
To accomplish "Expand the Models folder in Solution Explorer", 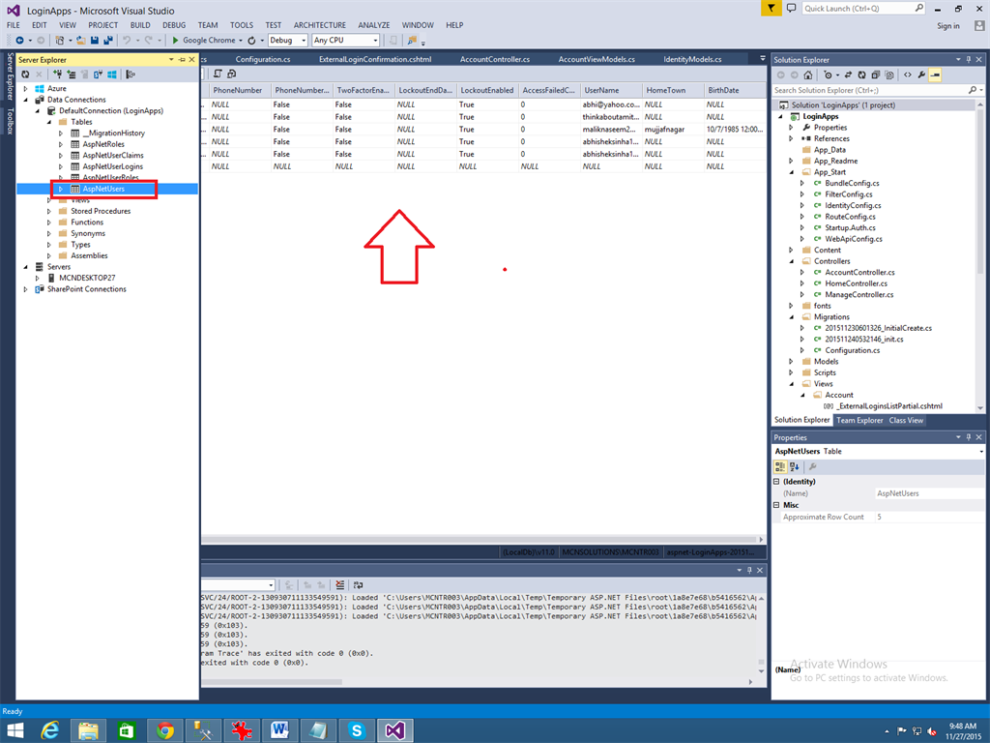I will point(791,362).
